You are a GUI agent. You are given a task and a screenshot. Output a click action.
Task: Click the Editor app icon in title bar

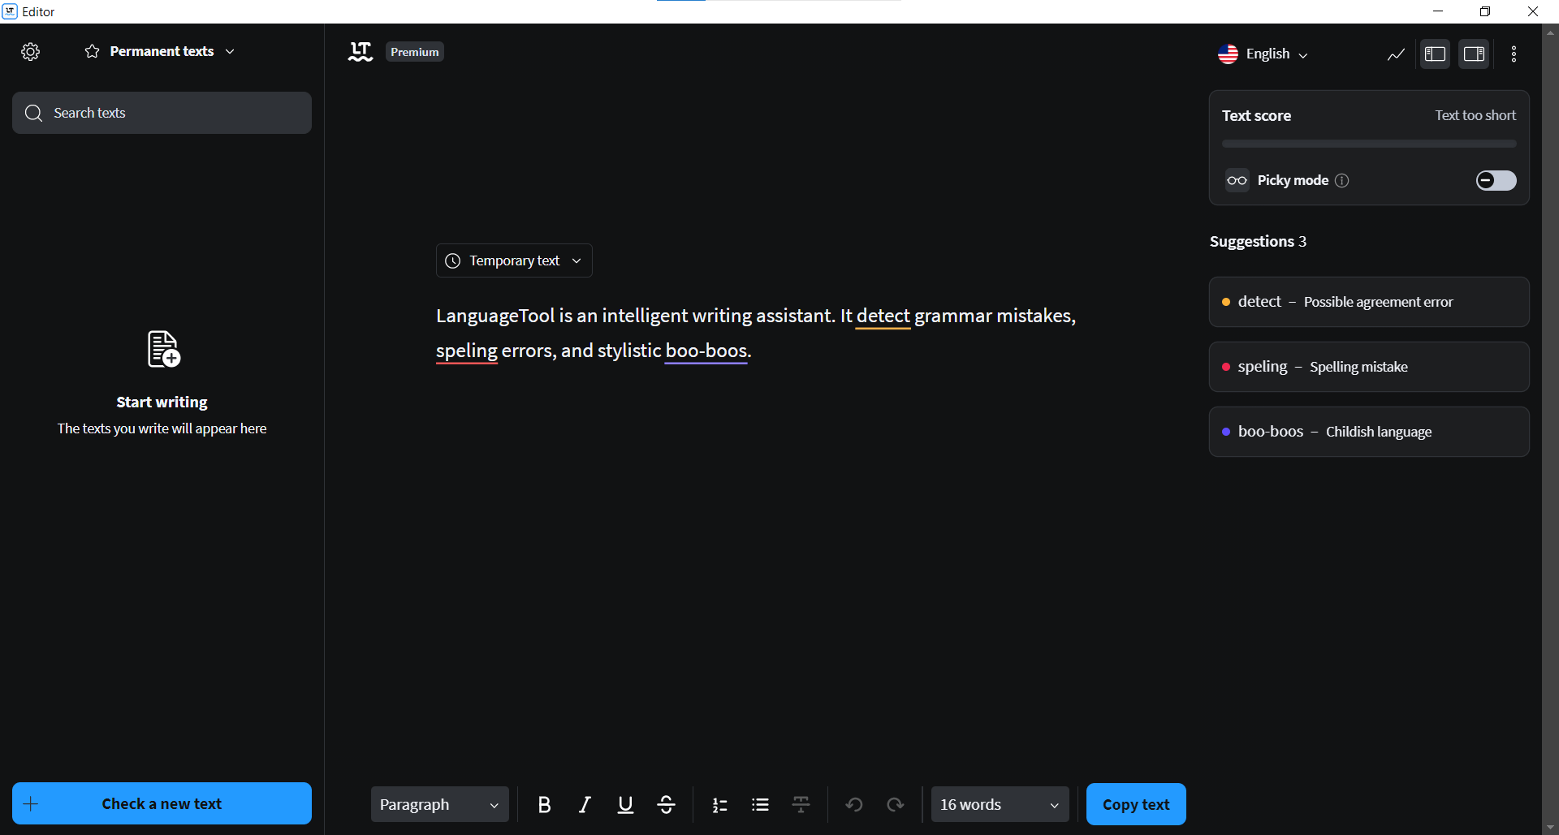tap(10, 11)
